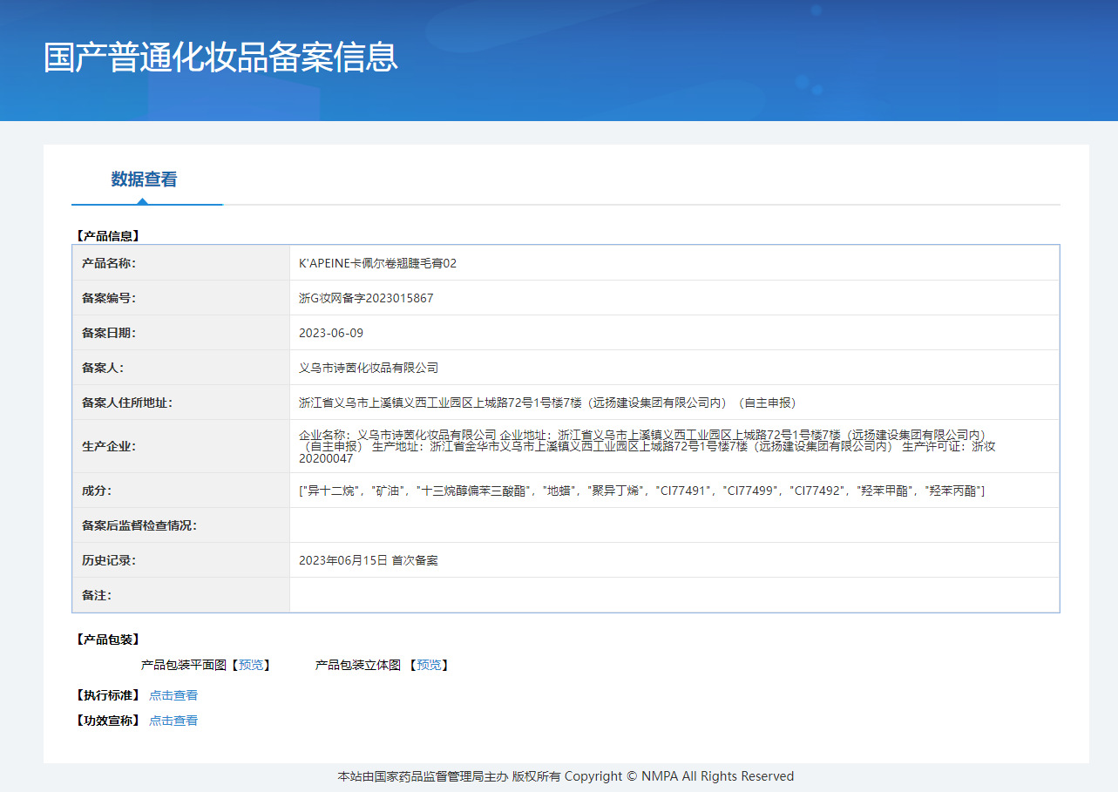Click the history entry 2023年06月15日 首次备案
The height and width of the screenshot is (792, 1118).
point(369,560)
